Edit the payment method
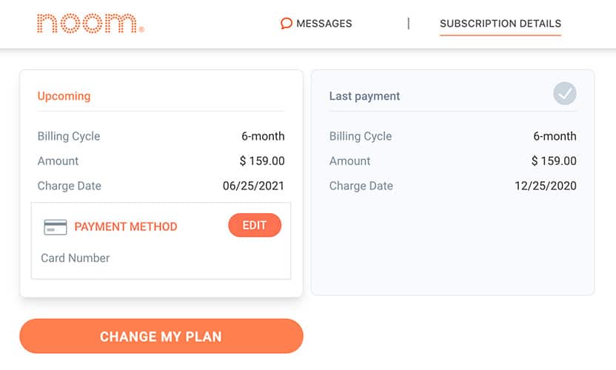This screenshot has height=370, width=616. [x=255, y=225]
